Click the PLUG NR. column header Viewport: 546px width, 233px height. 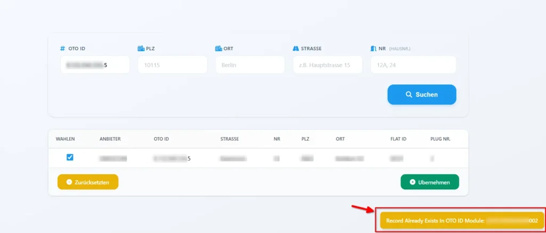(x=440, y=139)
